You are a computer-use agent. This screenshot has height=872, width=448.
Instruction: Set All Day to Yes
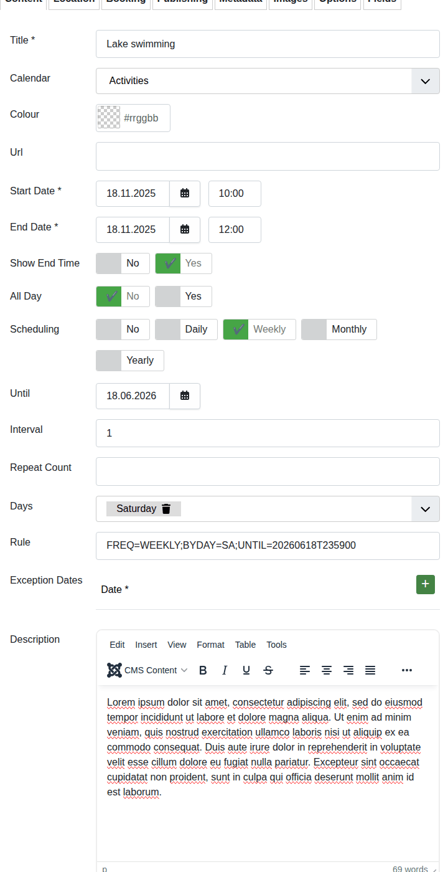pos(184,296)
